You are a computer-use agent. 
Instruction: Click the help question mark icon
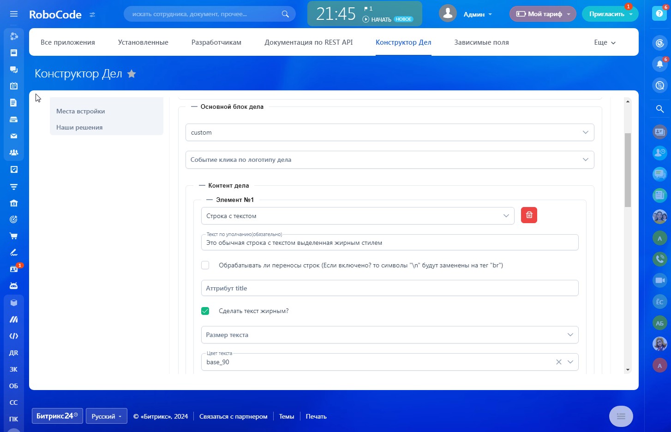click(659, 14)
